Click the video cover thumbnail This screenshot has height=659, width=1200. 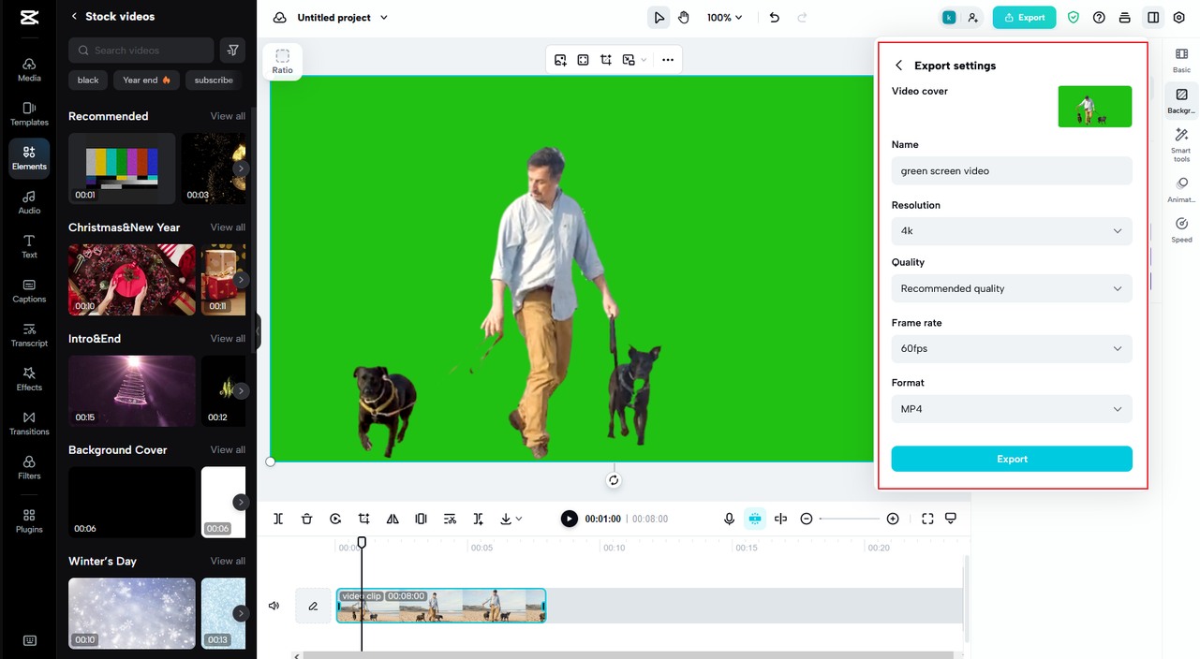tap(1095, 107)
